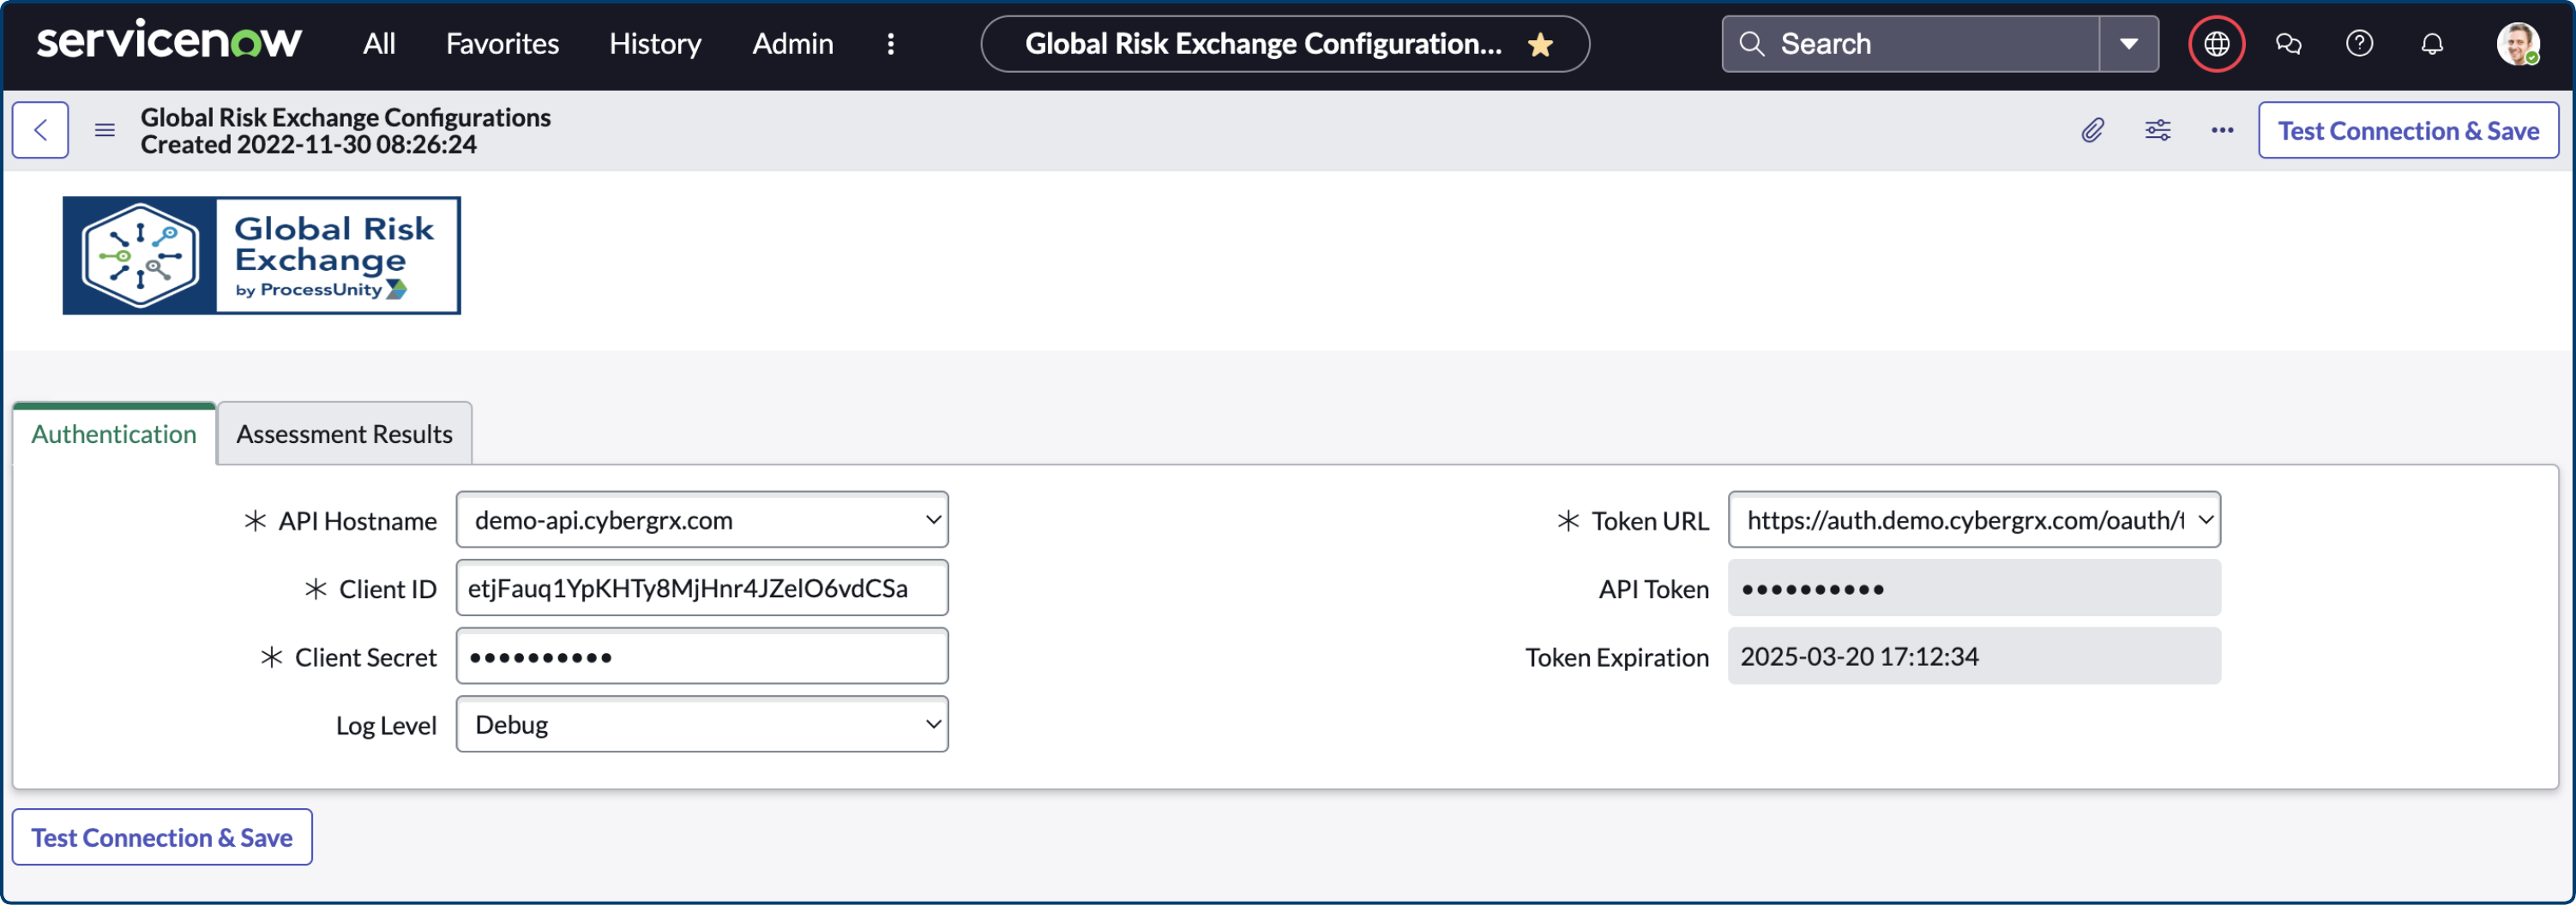
Task: Open the notifications bell
Action: (2432, 43)
